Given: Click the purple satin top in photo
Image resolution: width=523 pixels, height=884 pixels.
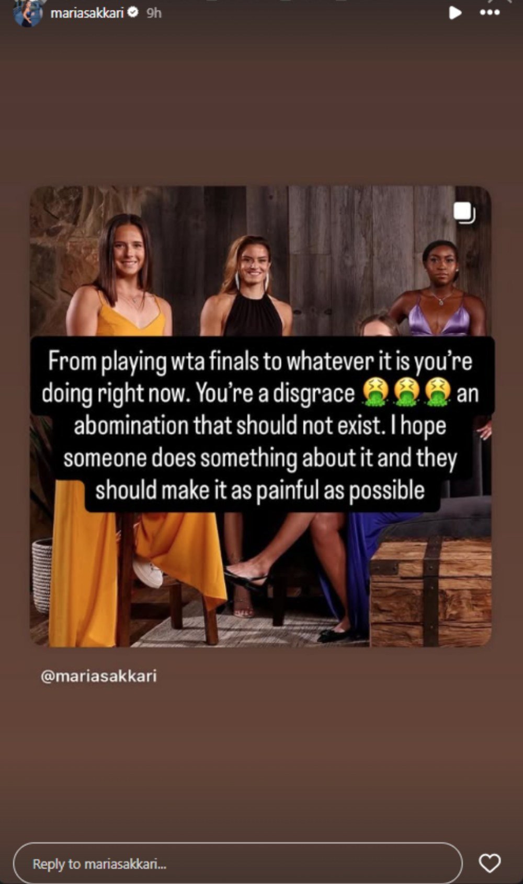Looking at the screenshot, I should [439, 317].
